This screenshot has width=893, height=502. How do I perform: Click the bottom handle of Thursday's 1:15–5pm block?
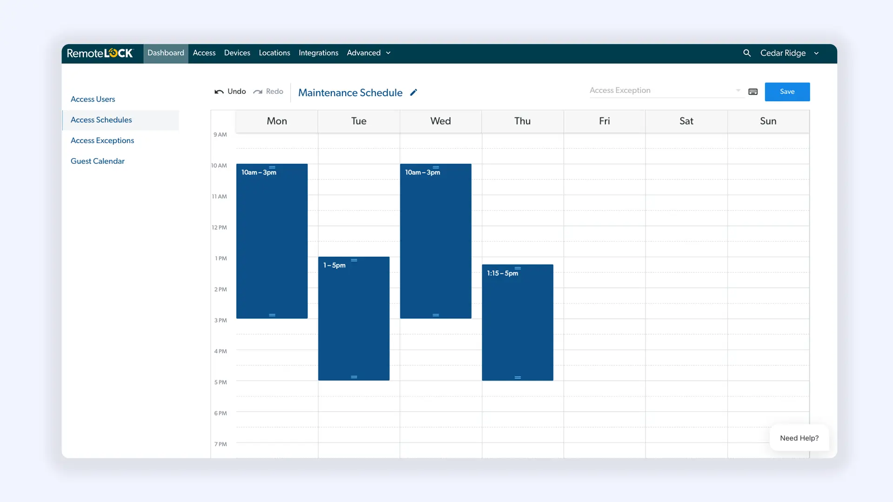tap(518, 377)
